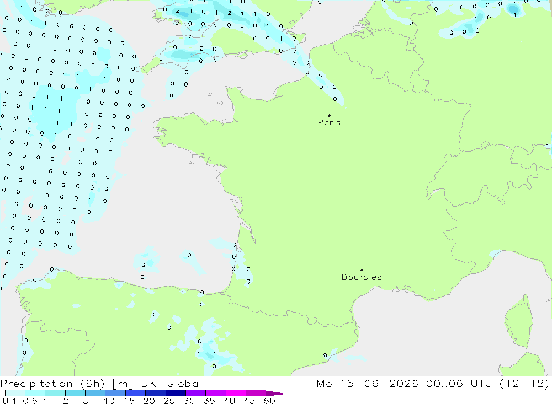Click the 'UK-Global' model name
The width and height of the screenshot is (552, 404).
pos(171,384)
